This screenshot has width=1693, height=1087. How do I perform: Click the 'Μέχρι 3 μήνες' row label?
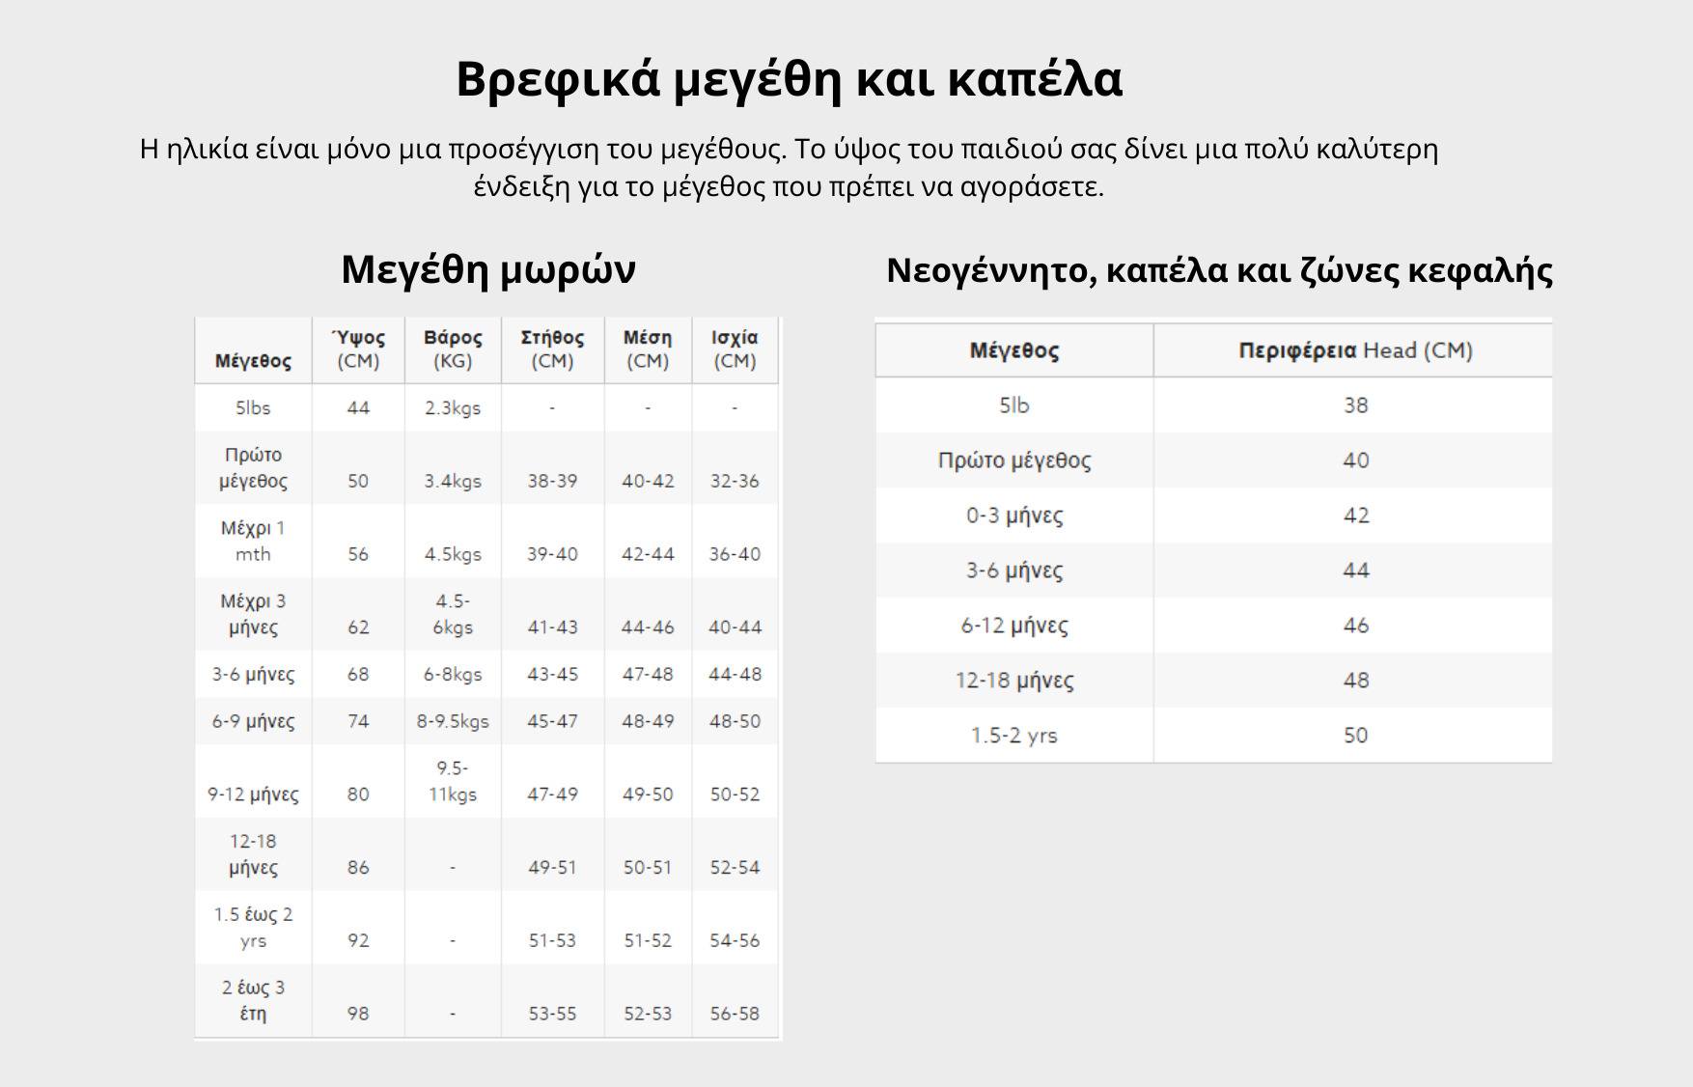tap(253, 614)
